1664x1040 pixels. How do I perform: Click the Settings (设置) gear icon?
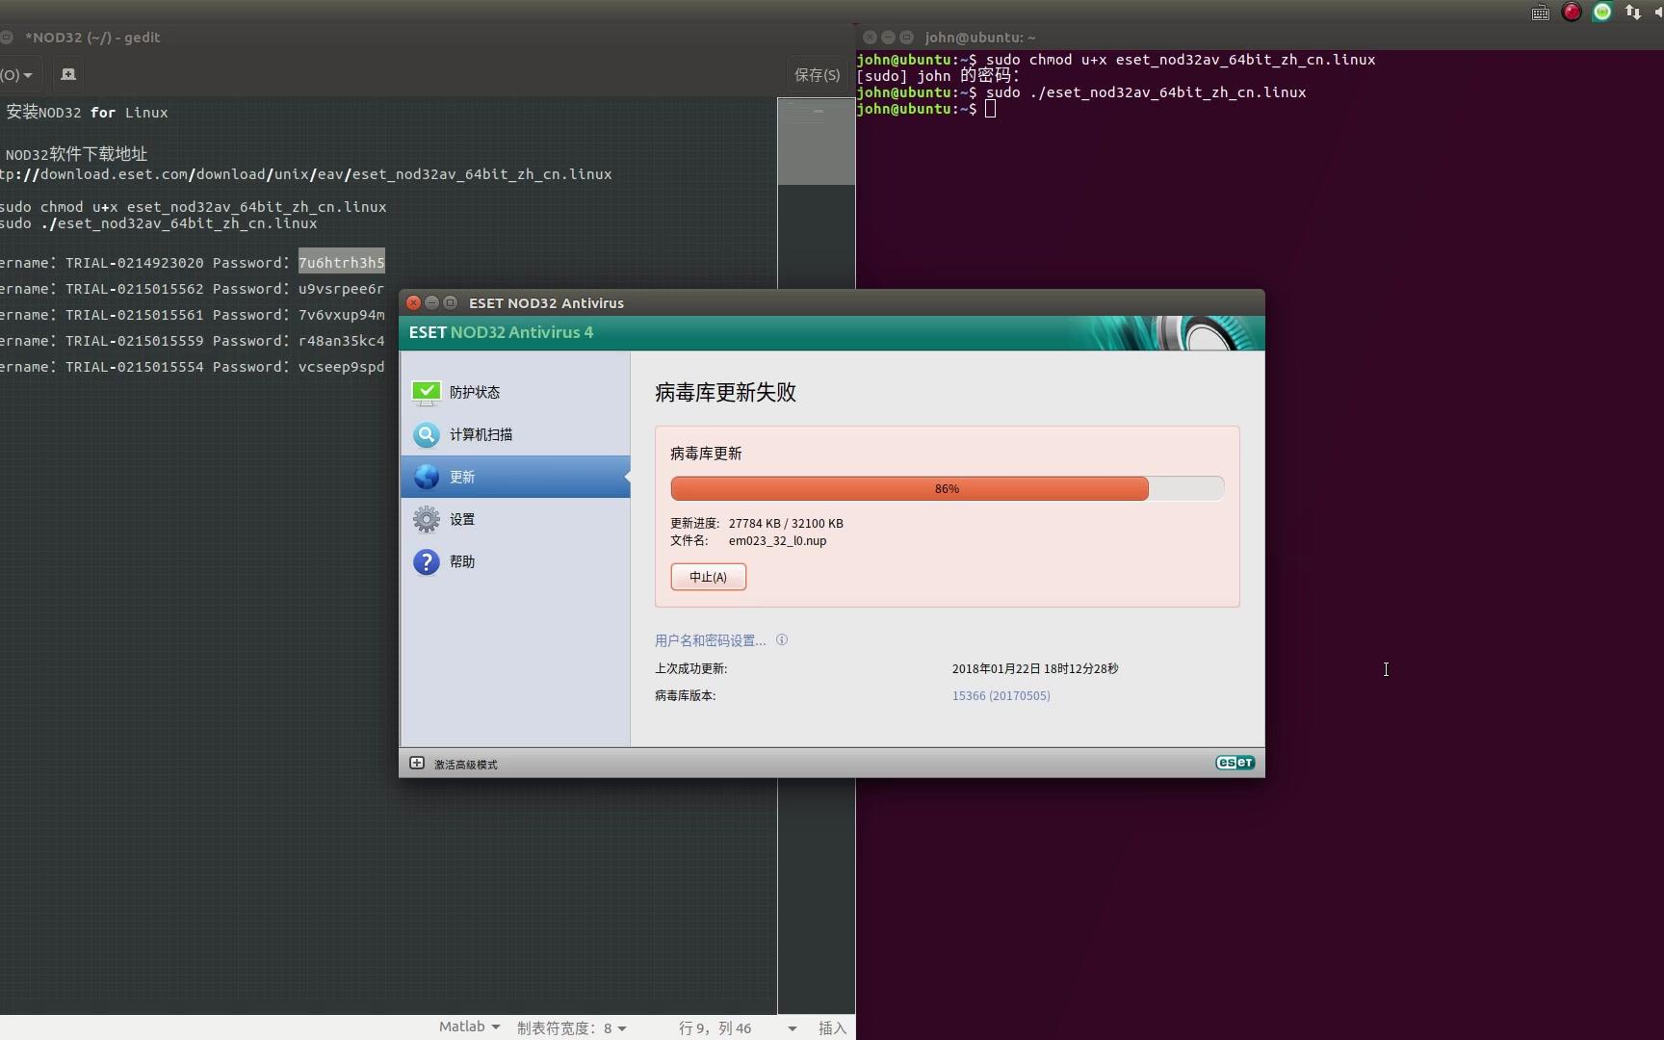point(426,519)
